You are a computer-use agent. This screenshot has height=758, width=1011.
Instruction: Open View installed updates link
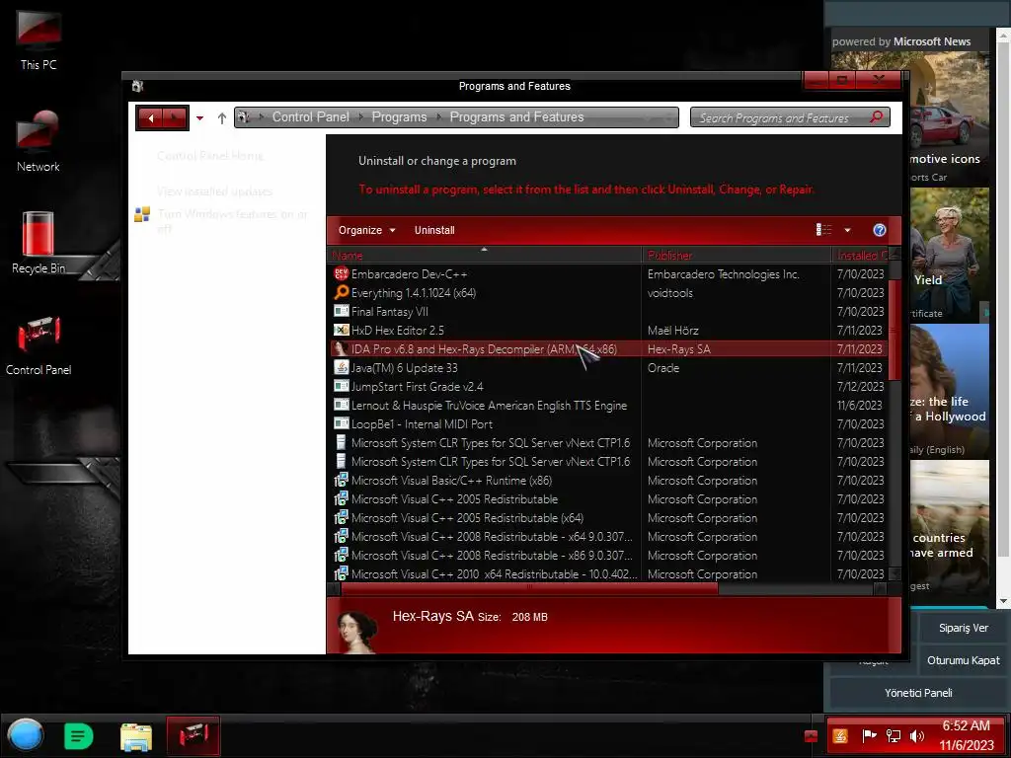214,191
